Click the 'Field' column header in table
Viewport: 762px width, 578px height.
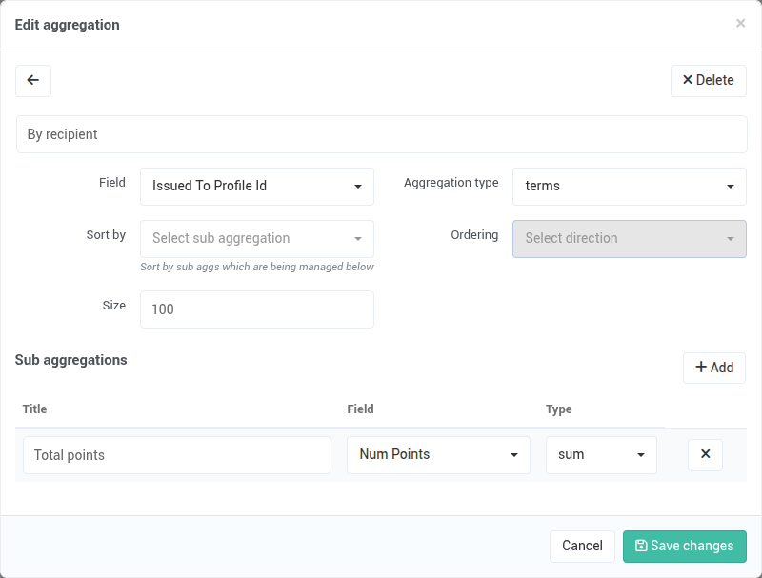pos(360,409)
